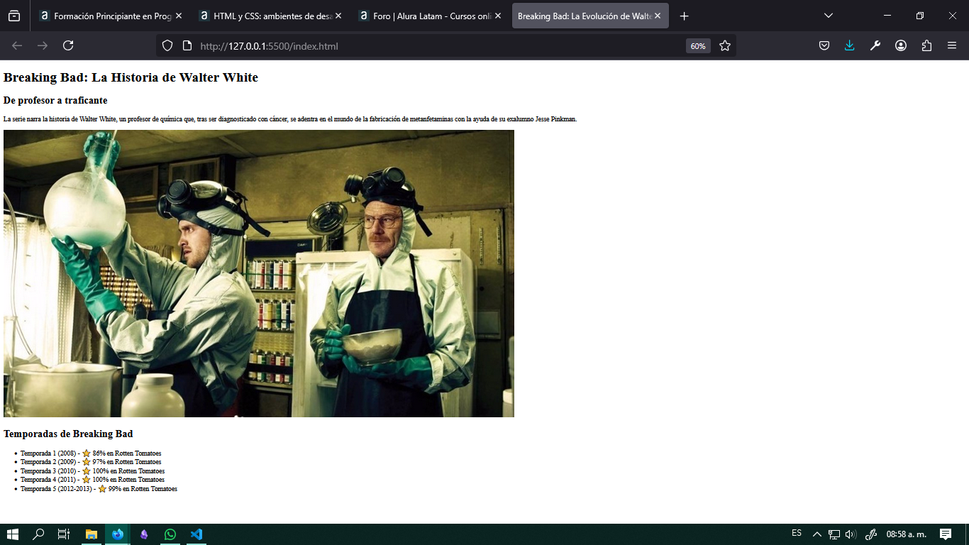The width and height of the screenshot is (969, 545).
Task: Click list item Temporada 1 (2008)
Action: point(91,453)
